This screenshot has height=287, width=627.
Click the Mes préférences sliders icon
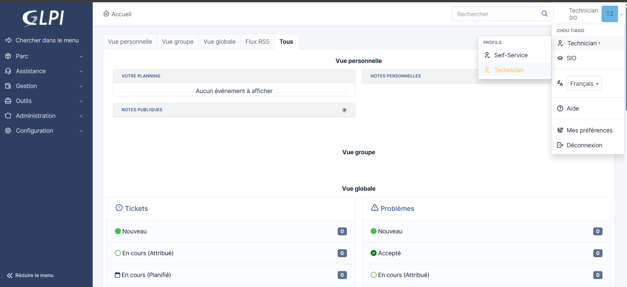point(560,130)
